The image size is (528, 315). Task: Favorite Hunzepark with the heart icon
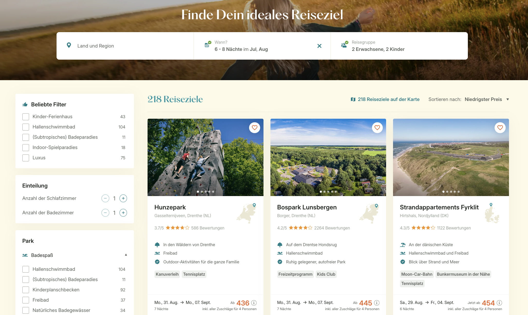[254, 128]
